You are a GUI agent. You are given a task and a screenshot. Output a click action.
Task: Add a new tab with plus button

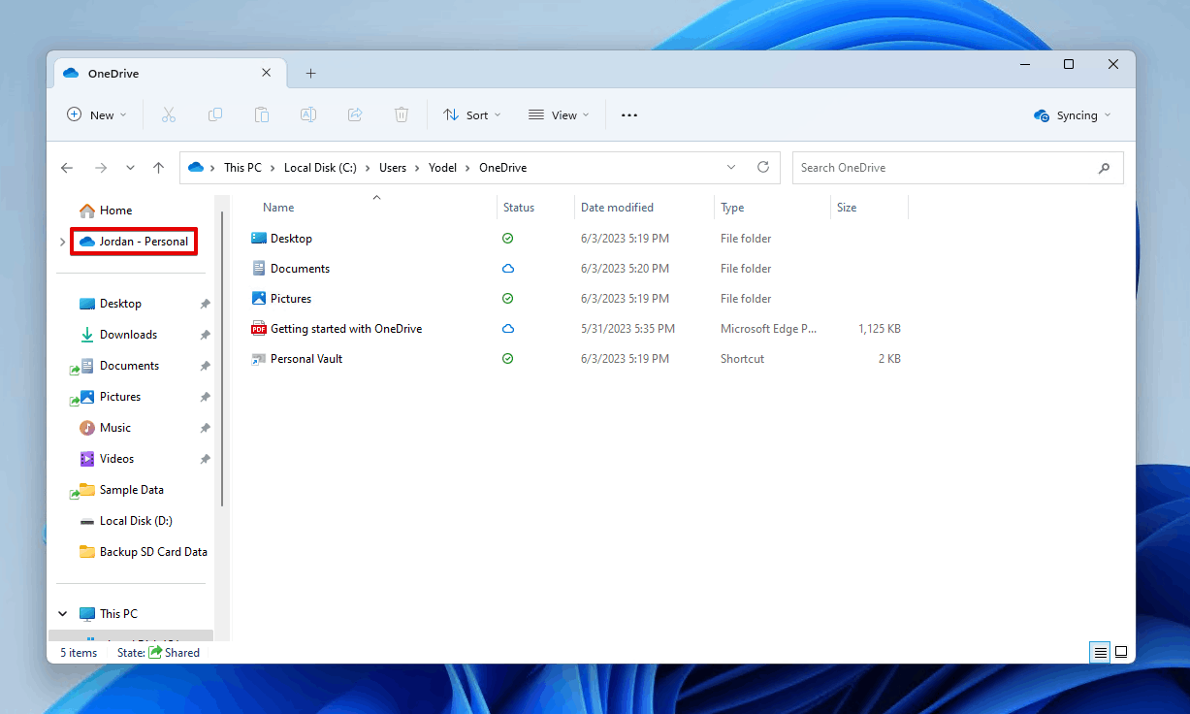click(311, 73)
